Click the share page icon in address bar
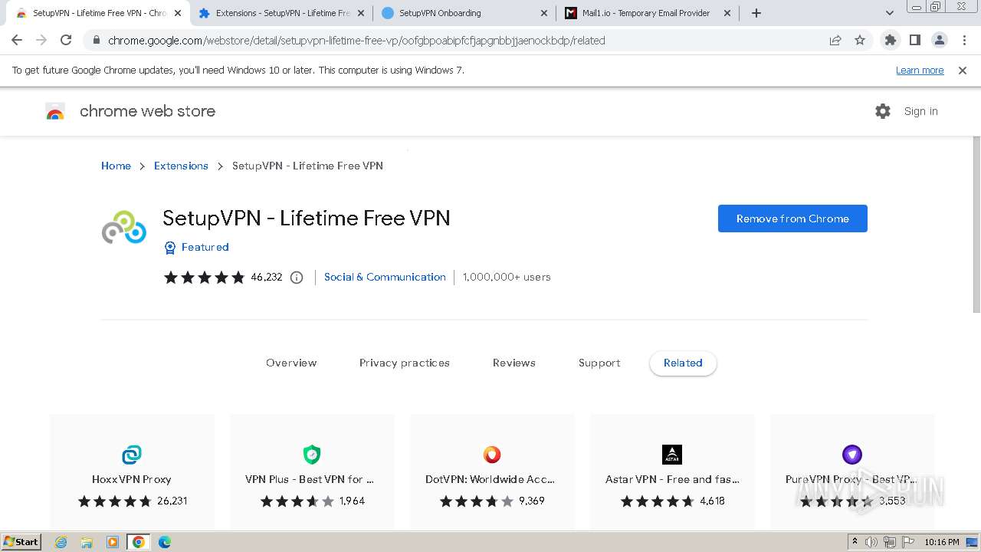 click(x=835, y=41)
